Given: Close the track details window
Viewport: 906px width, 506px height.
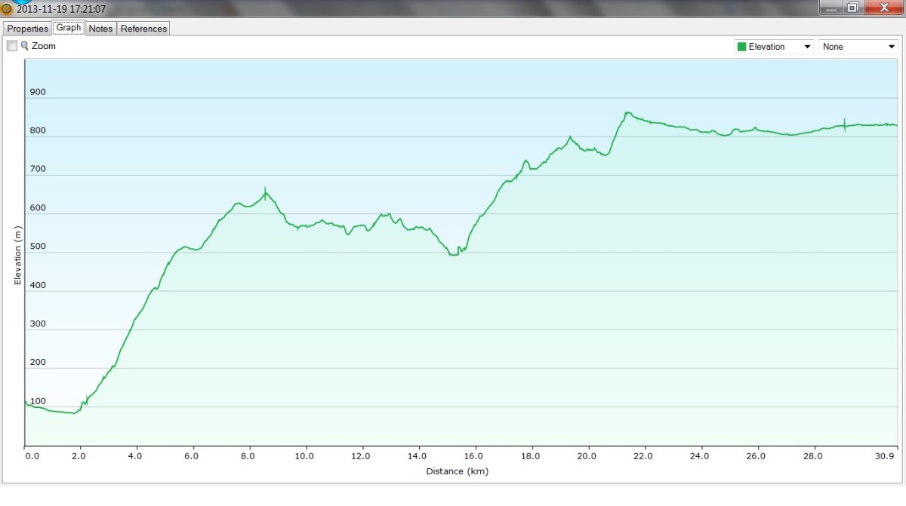Looking at the screenshot, I should pos(882,8).
